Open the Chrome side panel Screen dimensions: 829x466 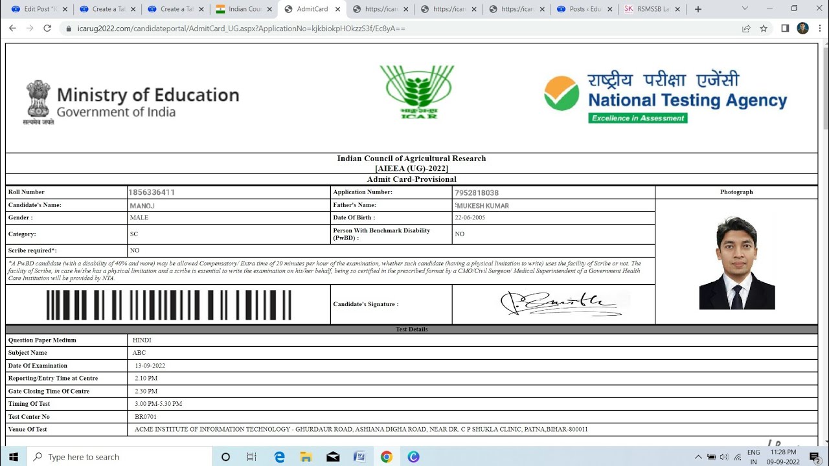785,28
